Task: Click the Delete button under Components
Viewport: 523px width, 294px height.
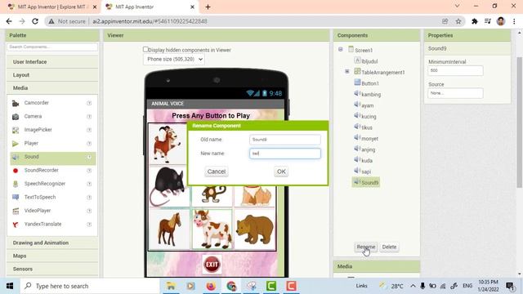Action: click(389, 247)
